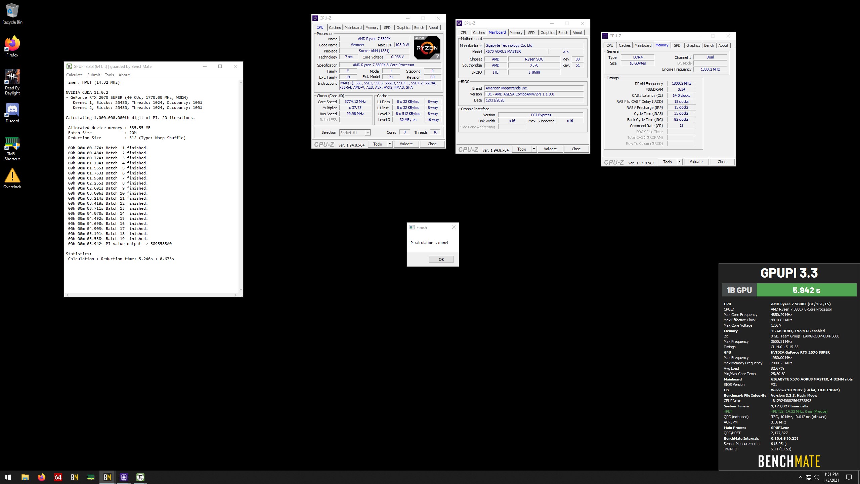860x484 pixels.
Task: Click right arrow of GPUPI horizontal scrollbar
Action: pos(235,295)
